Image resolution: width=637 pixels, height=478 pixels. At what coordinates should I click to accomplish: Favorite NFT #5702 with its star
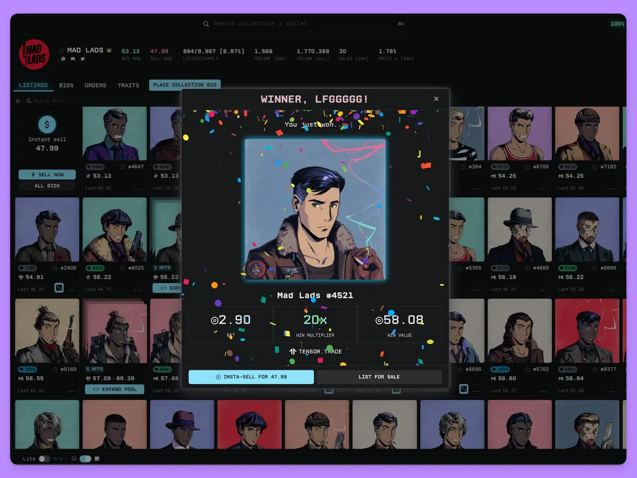(528, 369)
